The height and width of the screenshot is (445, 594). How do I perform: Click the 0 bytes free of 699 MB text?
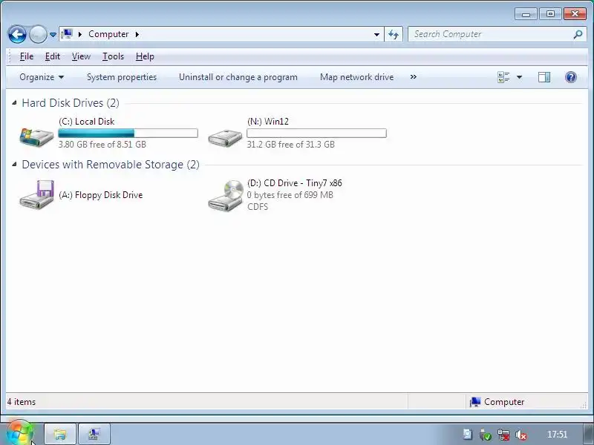(290, 195)
